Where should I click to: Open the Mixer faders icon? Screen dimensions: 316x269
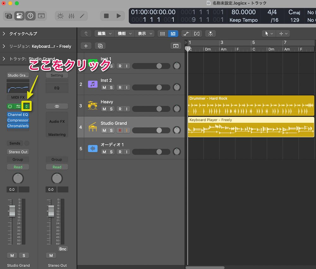click(71, 16)
